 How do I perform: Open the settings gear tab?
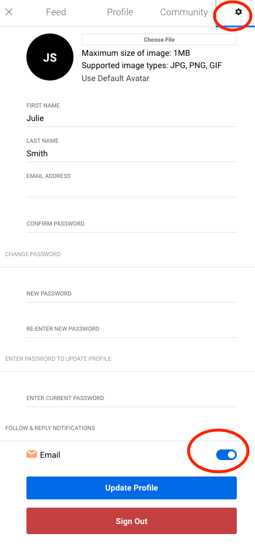tap(239, 12)
